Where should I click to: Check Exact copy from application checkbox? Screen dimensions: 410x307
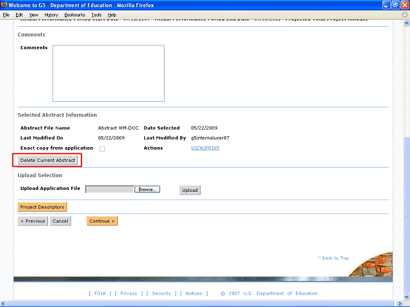102,149
